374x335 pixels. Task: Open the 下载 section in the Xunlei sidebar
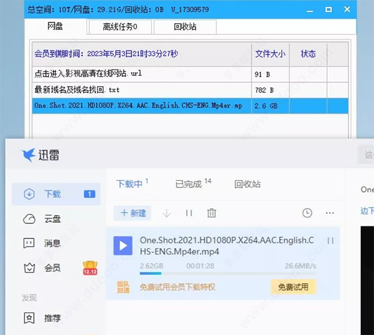[x=56, y=194]
